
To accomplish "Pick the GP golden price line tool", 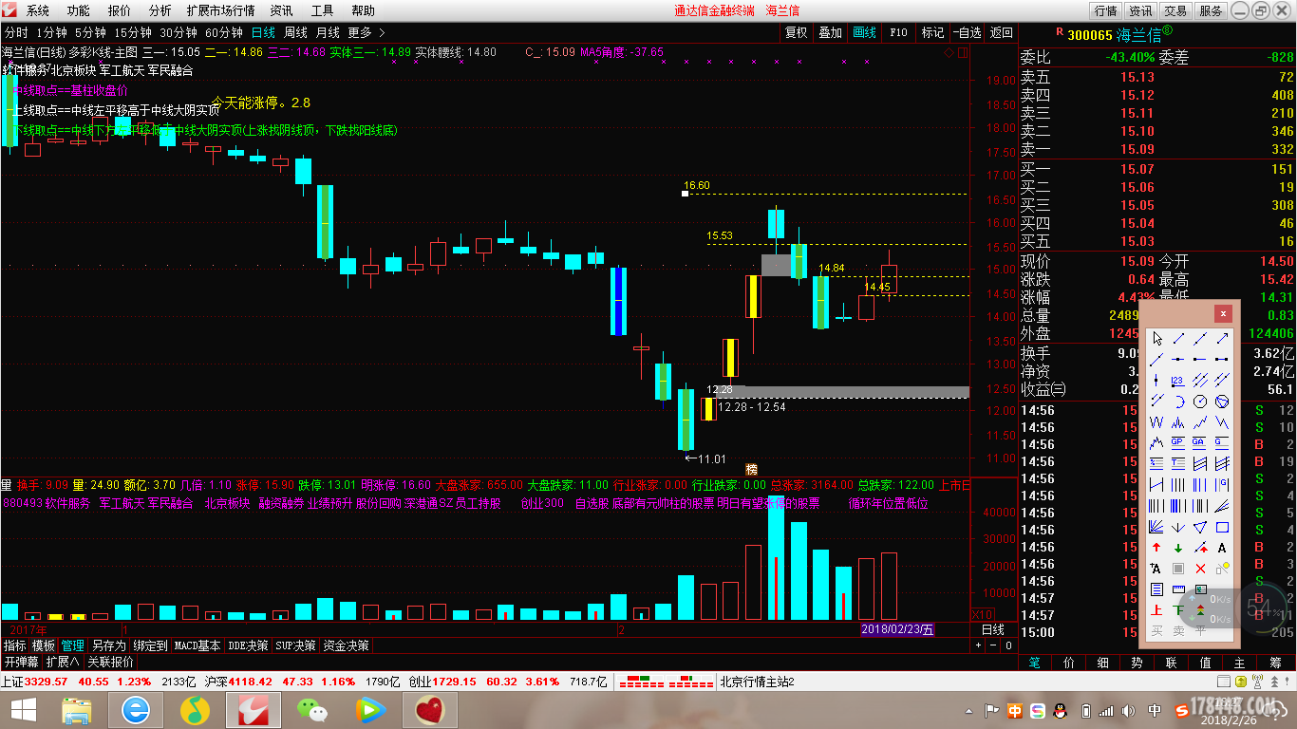I will click(x=1178, y=442).
